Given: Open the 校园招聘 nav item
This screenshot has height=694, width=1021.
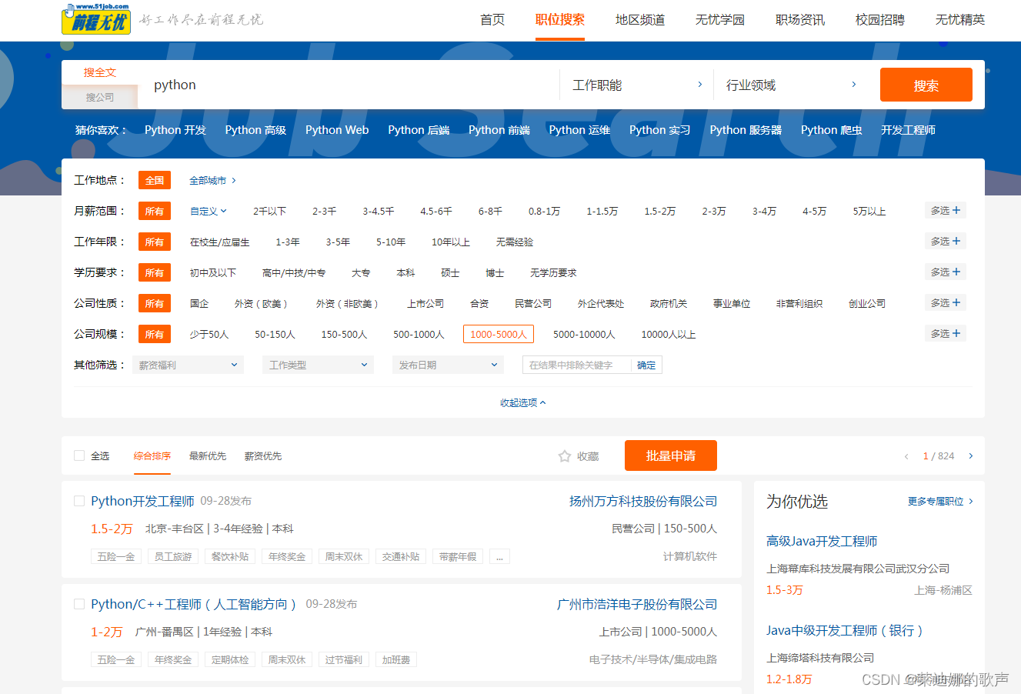Looking at the screenshot, I should click(x=880, y=19).
